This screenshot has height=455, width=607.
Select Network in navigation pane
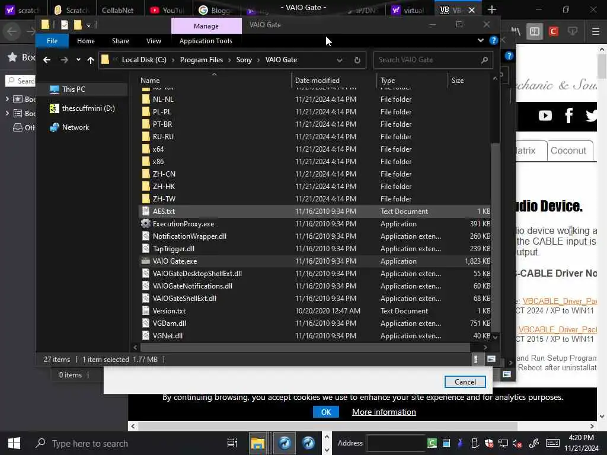[75, 127]
